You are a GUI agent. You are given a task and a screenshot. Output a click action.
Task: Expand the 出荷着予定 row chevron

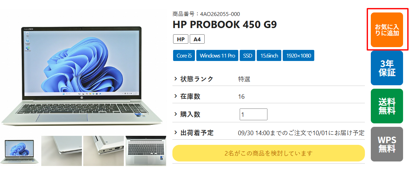[x=176, y=132]
